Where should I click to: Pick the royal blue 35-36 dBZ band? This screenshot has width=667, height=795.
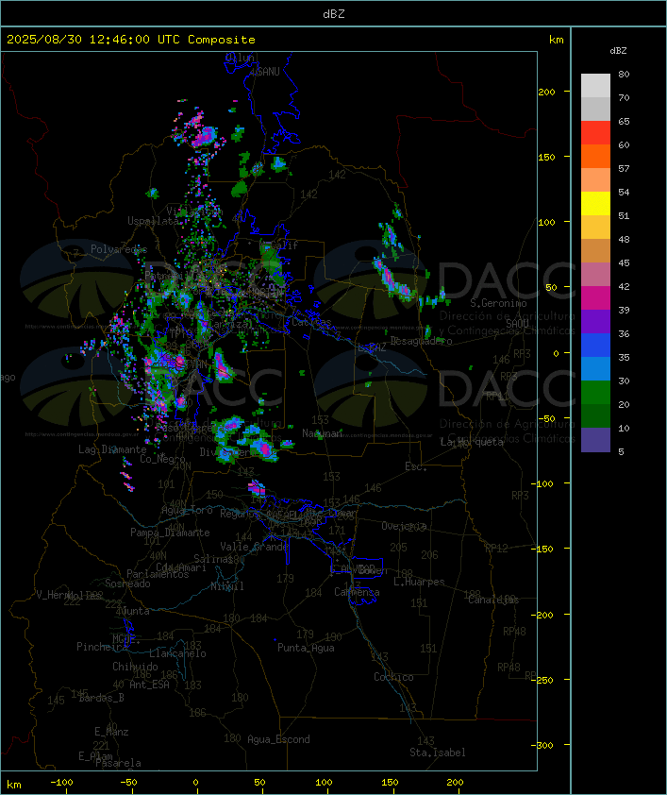click(595, 345)
